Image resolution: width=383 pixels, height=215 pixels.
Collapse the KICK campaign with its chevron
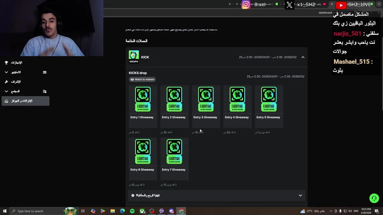pyautogui.click(x=303, y=57)
